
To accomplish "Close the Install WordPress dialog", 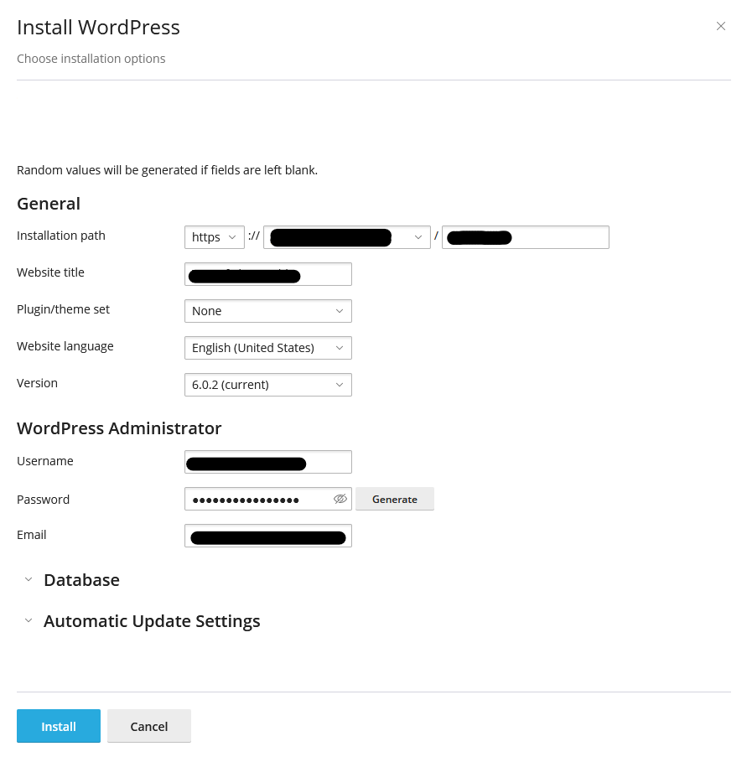I will tap(720, 27).
